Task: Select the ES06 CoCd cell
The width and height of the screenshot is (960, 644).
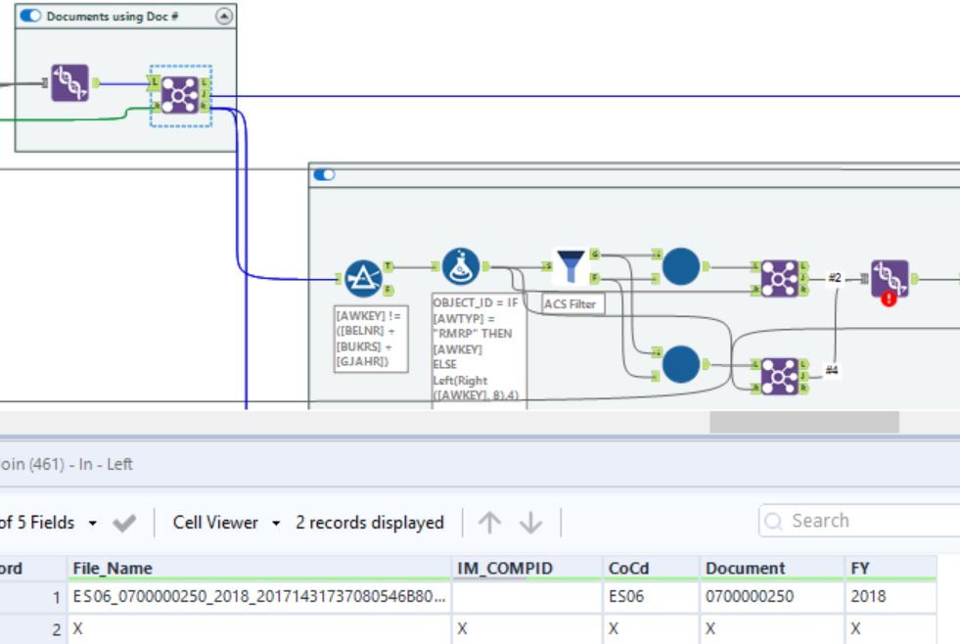Action: point(651,596)
